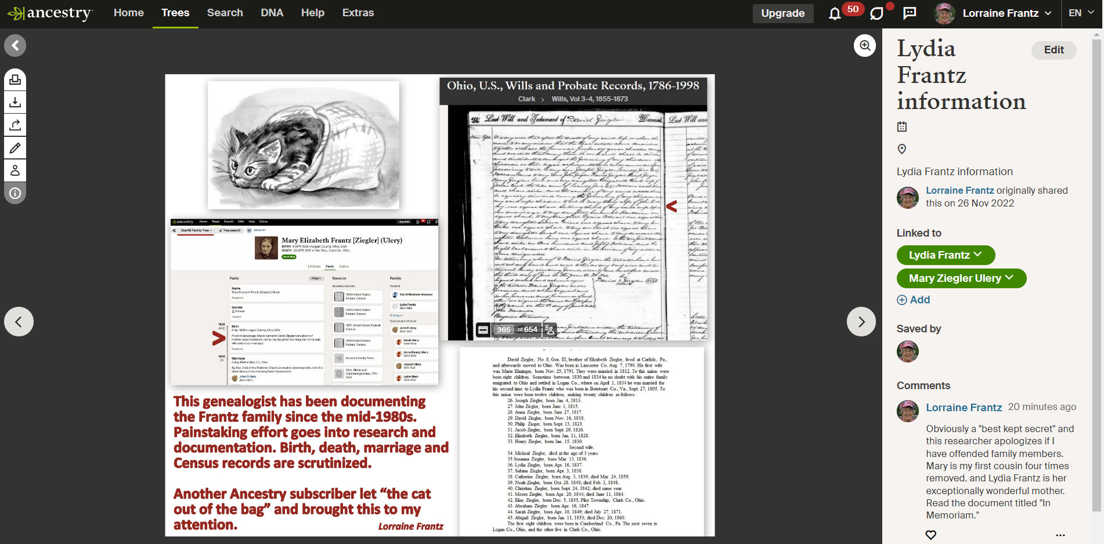The height and width of the screenshot is (544, 1104).
Task: Click the print icon in left toolbar
Action: [x=15, y=79]
